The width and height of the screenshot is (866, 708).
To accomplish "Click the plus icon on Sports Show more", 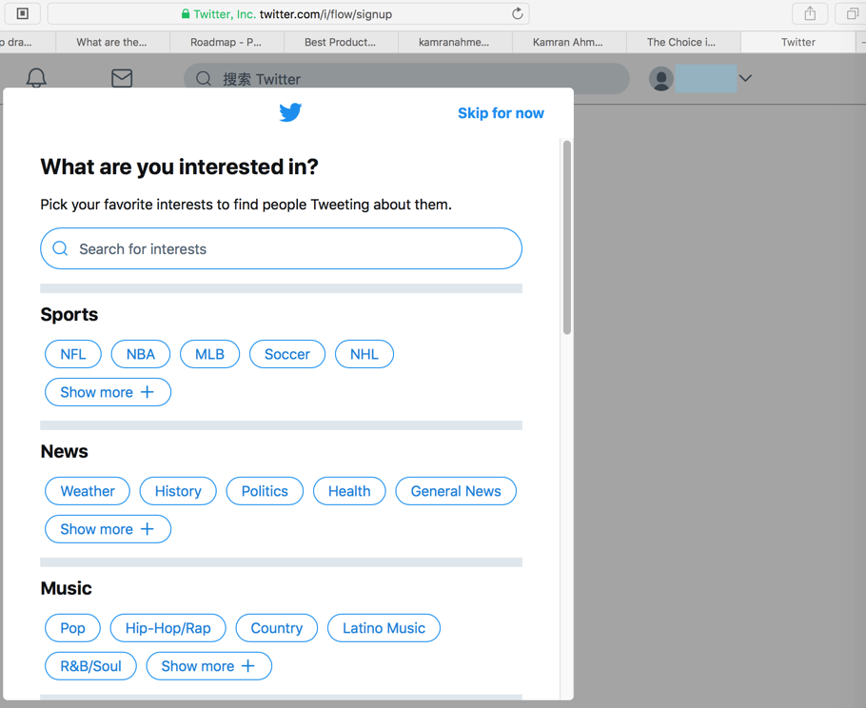I will (x=147, y=392).
